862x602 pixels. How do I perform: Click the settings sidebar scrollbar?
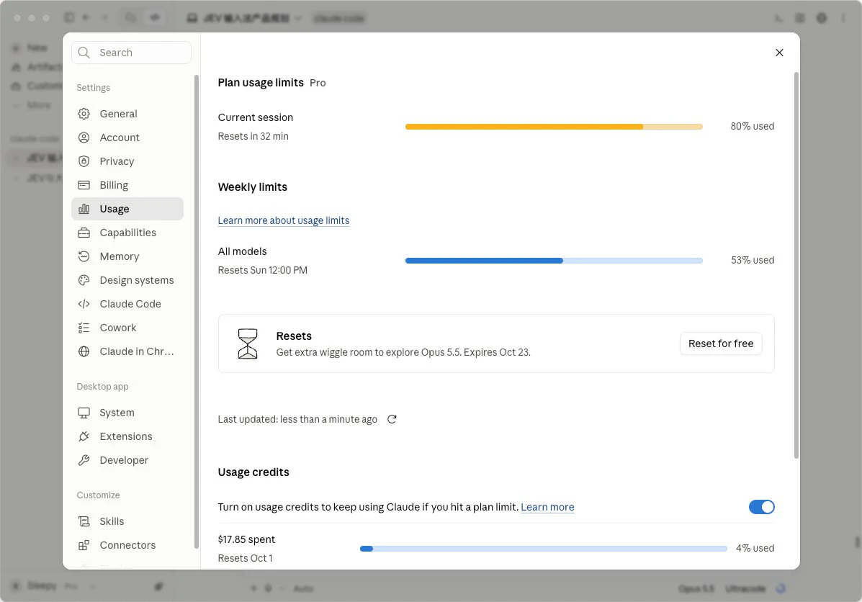[x=197, y=312]
